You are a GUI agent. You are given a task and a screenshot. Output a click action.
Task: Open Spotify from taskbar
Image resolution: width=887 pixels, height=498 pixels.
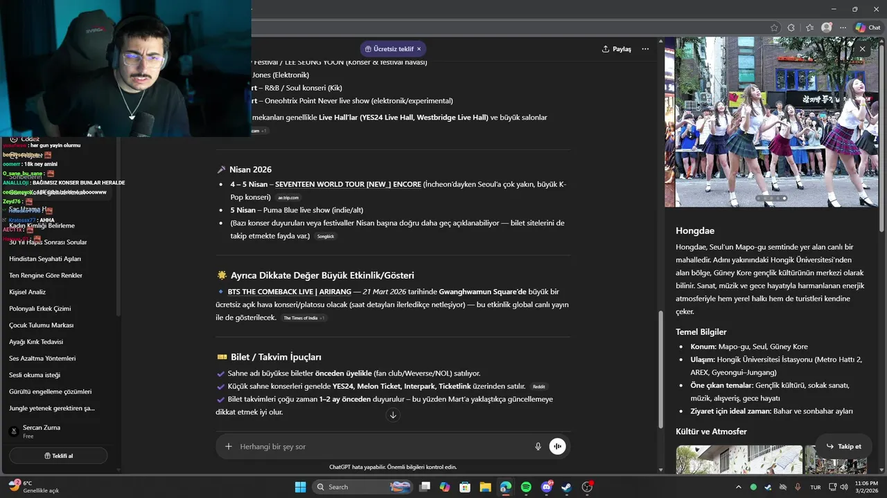(526, 487)
